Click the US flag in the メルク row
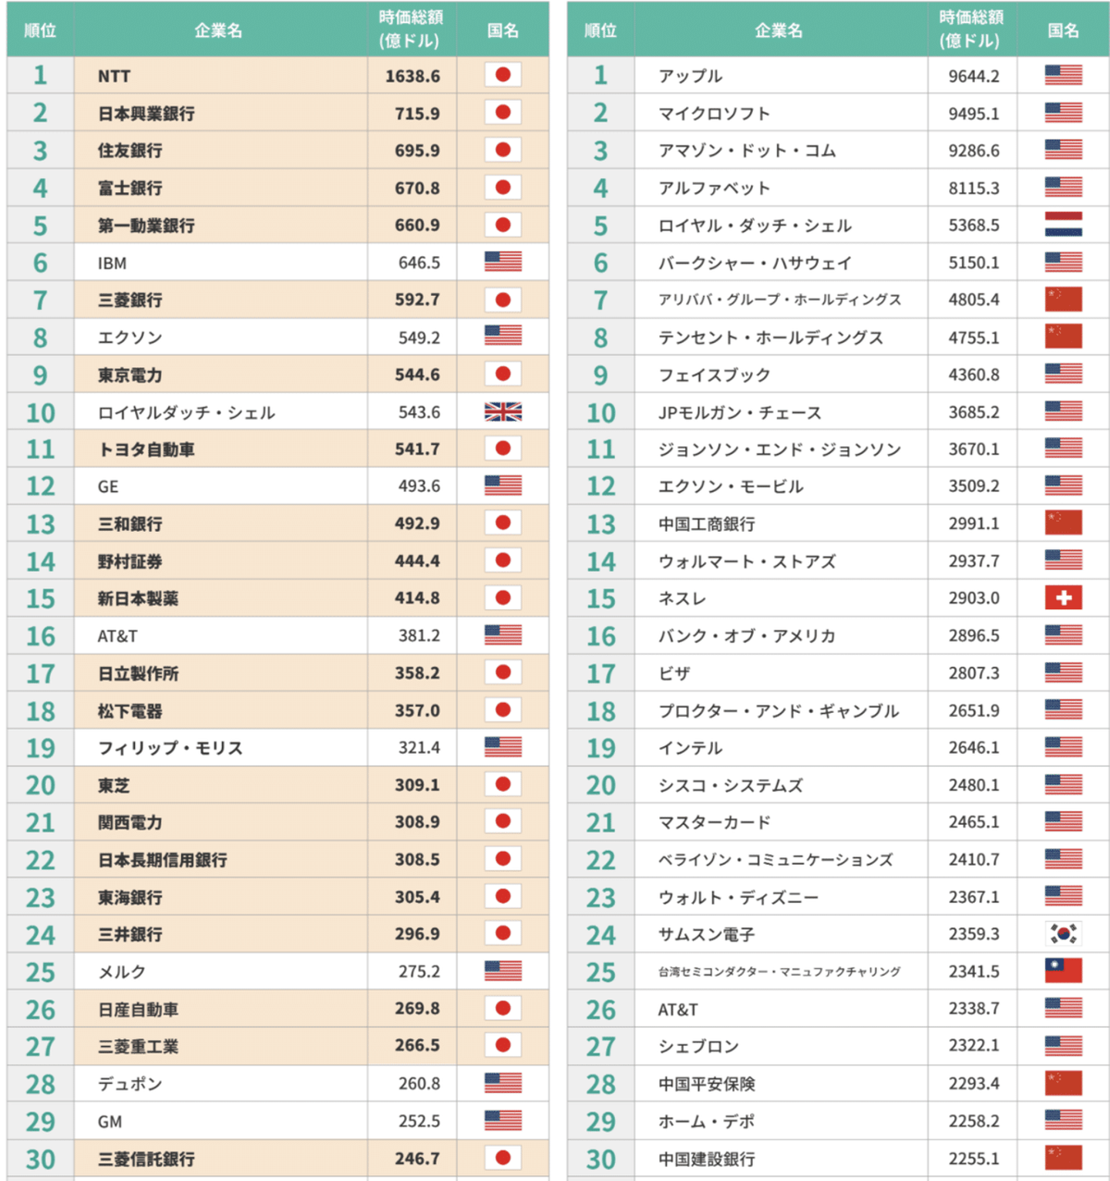1110x1181 pixels. click(503, 971)
